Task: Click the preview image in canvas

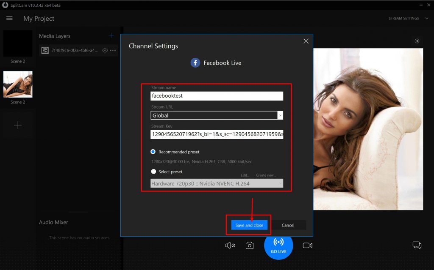Action: 368,129
